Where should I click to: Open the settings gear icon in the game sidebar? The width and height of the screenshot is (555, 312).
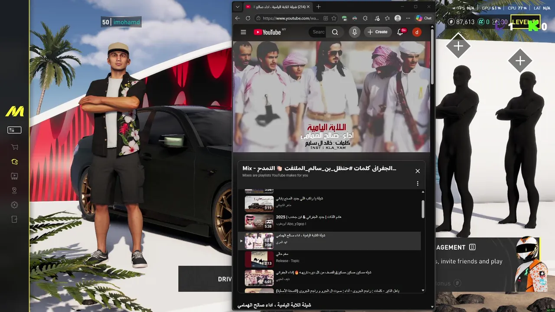tap(14, 205)
